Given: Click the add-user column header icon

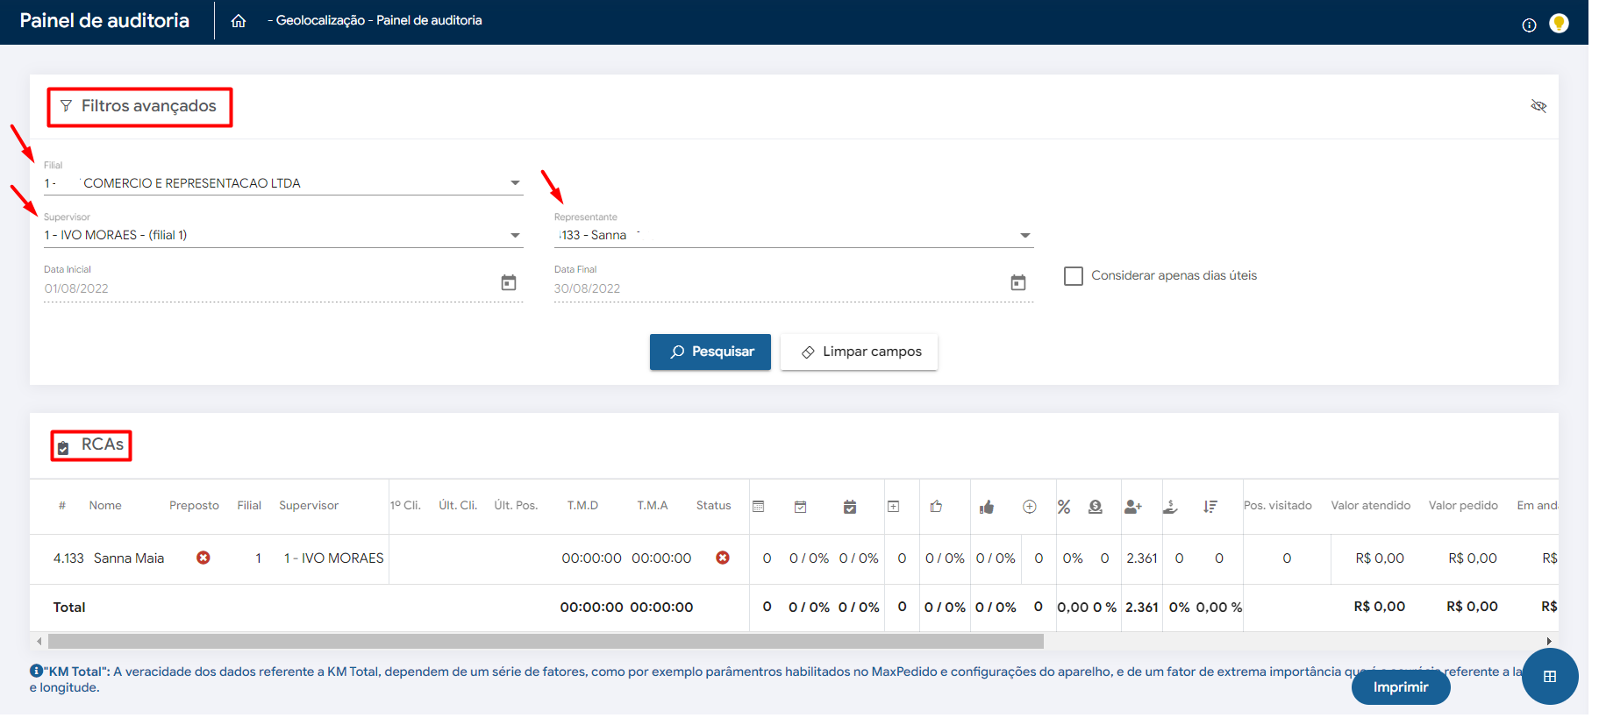Looking at the screenshot, I should click(1132, 507).
